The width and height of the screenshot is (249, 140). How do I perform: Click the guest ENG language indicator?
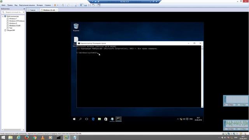[191, 119]
